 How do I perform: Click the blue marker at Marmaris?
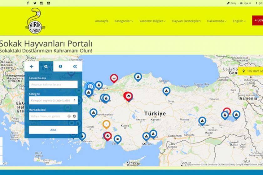(x=82, y=136)
